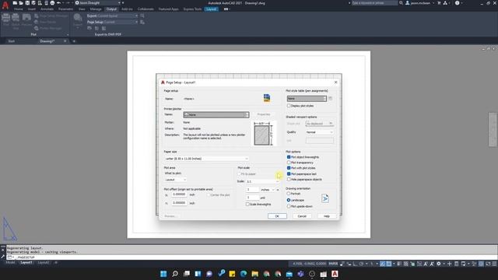Open the plot Scale dropdown
This screenshot has width=498, height=280.
[263, 181]
